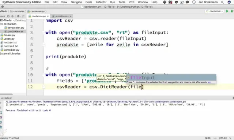Select External Libraries in project tree
Screen dimensions: 234x140
(x=10, y=54)
